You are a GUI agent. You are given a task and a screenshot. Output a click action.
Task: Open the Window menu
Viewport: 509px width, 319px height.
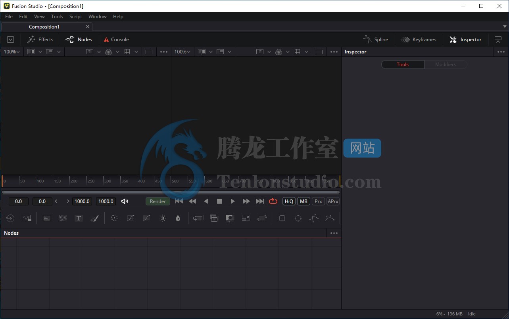pyautogui.click(x=98, y=17)
